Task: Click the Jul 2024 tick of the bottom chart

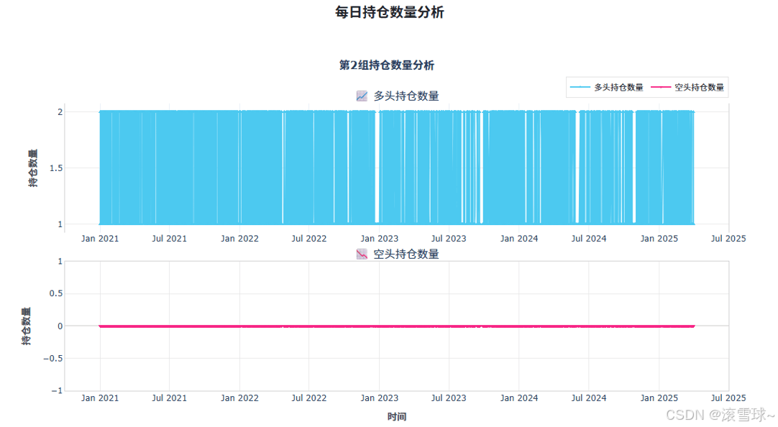Action: 589,398
